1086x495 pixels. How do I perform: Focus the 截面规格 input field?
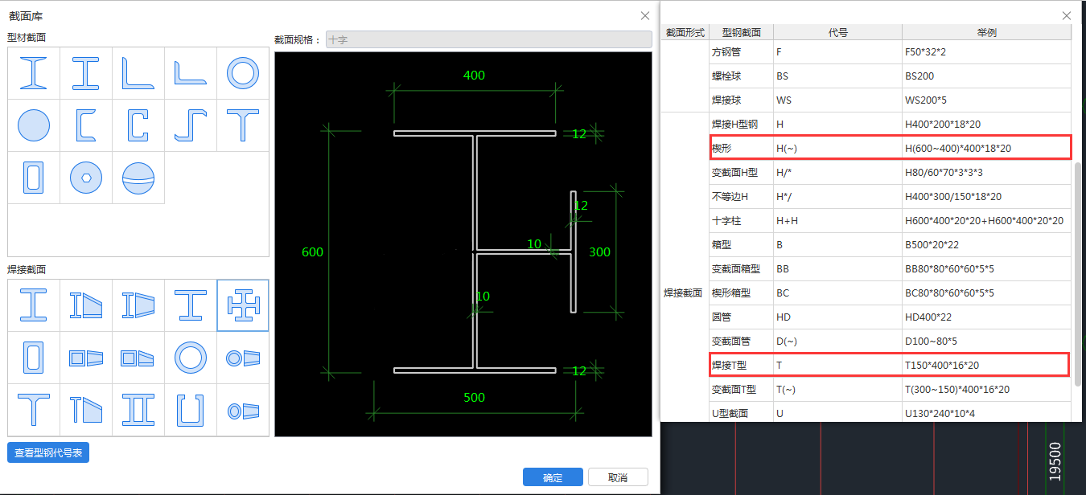(489, 39)
